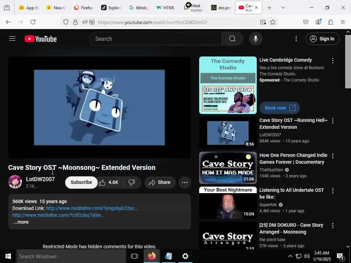
Task: Click the search magnifier button
Action: click(x=232, y=39)
